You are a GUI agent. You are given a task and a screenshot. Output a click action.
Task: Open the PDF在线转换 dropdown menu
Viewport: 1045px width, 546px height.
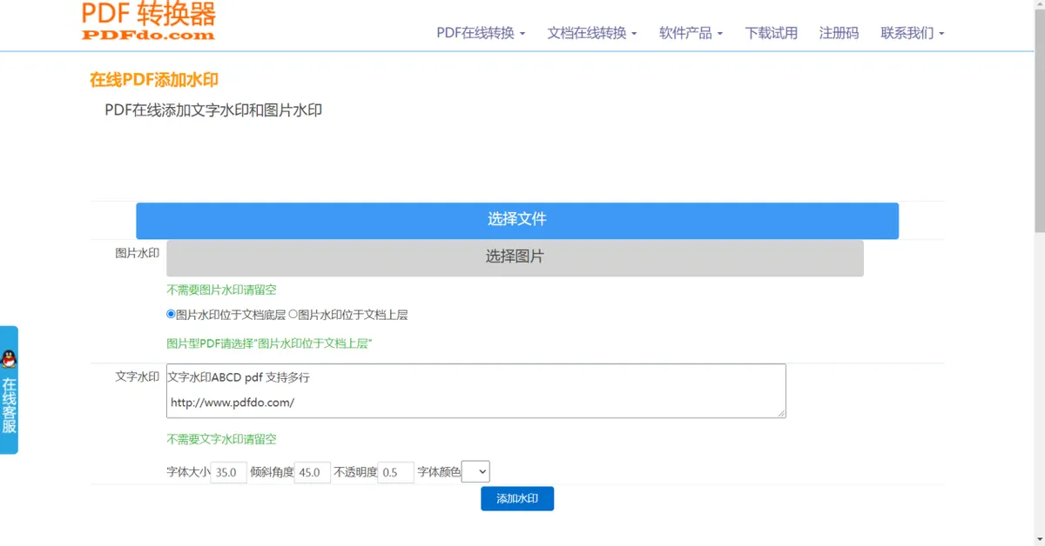click(481, 33)
